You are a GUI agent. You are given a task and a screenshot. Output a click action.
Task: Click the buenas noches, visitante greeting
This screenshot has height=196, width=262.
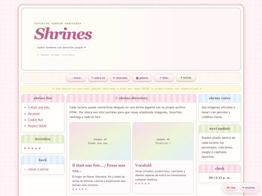tap(55, 55)
